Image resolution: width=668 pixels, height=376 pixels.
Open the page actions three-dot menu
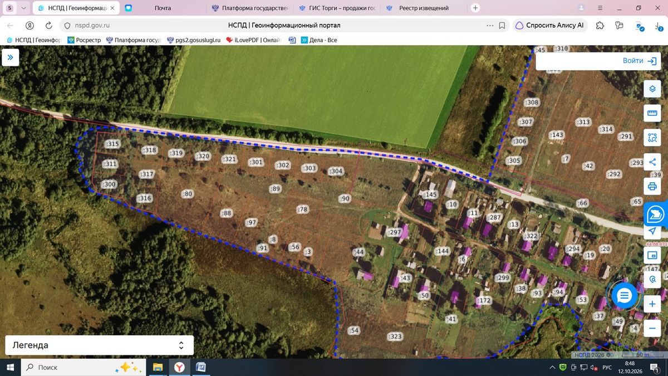point(490,25)
